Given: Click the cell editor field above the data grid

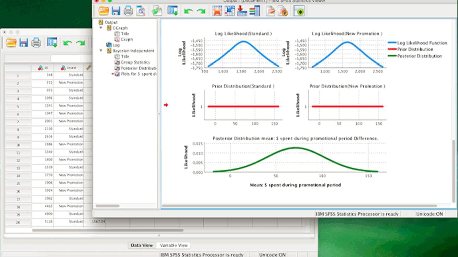Looking at the screenshot, I should point(71,58).
